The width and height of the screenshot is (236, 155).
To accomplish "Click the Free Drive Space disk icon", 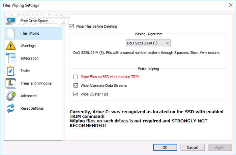I will coord(11,21).
